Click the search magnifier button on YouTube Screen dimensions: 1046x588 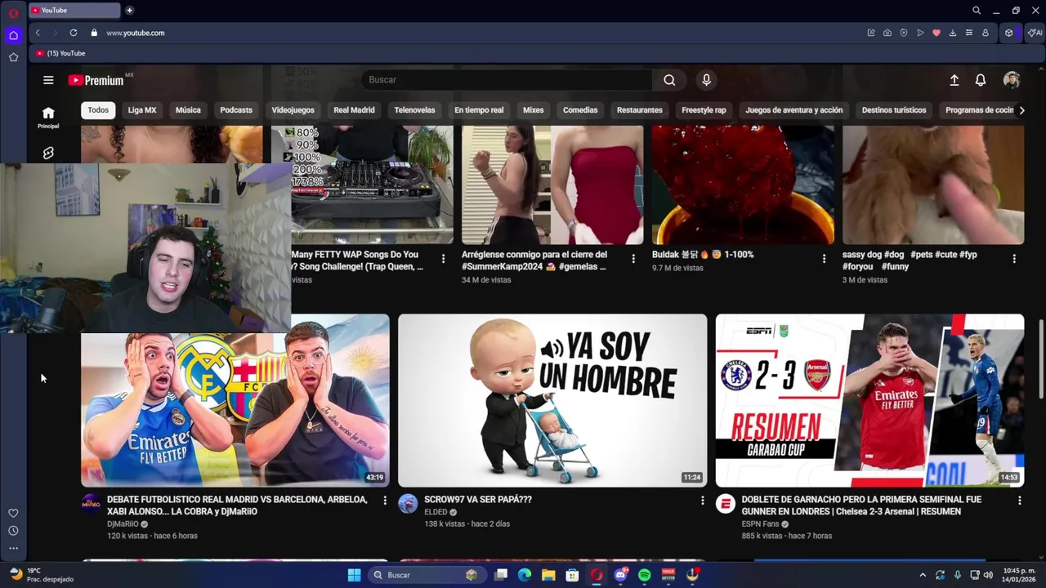click(x=669, y=80)
